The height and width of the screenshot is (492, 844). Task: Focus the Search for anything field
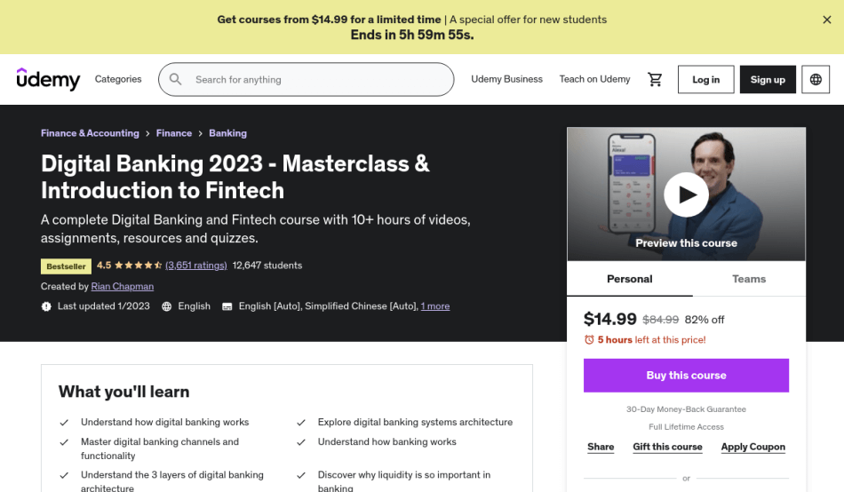tap(307, 79)
